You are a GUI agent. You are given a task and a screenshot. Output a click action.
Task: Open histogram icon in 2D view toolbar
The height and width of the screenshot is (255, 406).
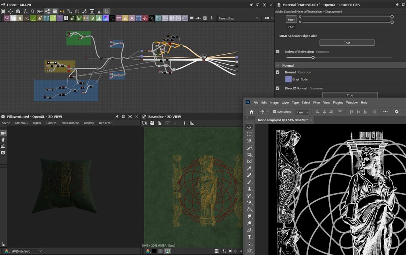(191, 123)
